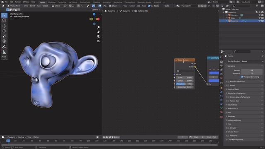Select the Select Box tool in viewport toolbar
The image size is (265, 149).
(4, 15)
